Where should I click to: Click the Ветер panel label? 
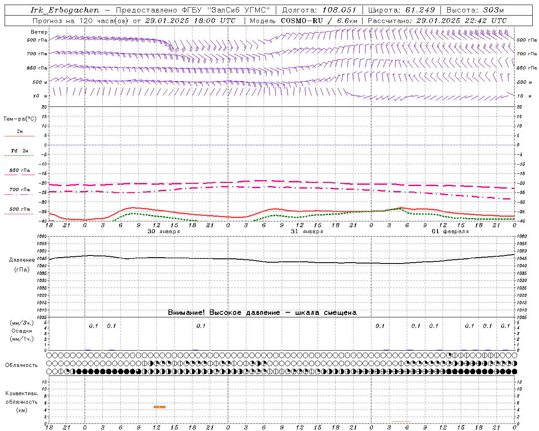click(39, 32)
